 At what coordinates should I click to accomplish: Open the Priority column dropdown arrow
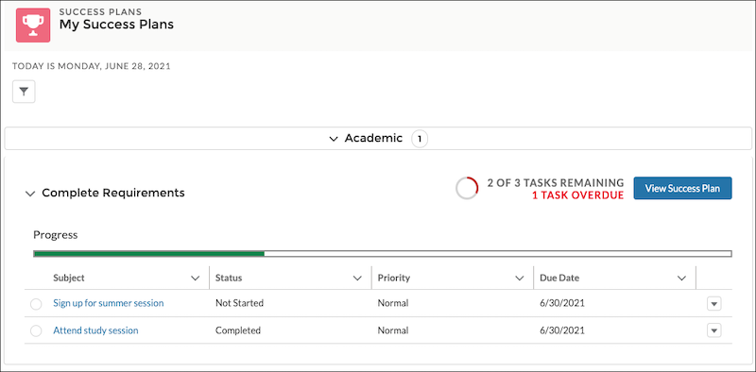pyautogui.click(x=519, y=278)
